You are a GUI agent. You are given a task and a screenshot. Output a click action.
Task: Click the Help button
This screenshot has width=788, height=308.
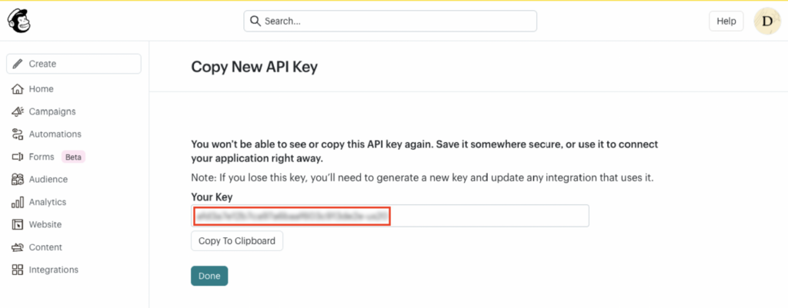tap(726, 22)
